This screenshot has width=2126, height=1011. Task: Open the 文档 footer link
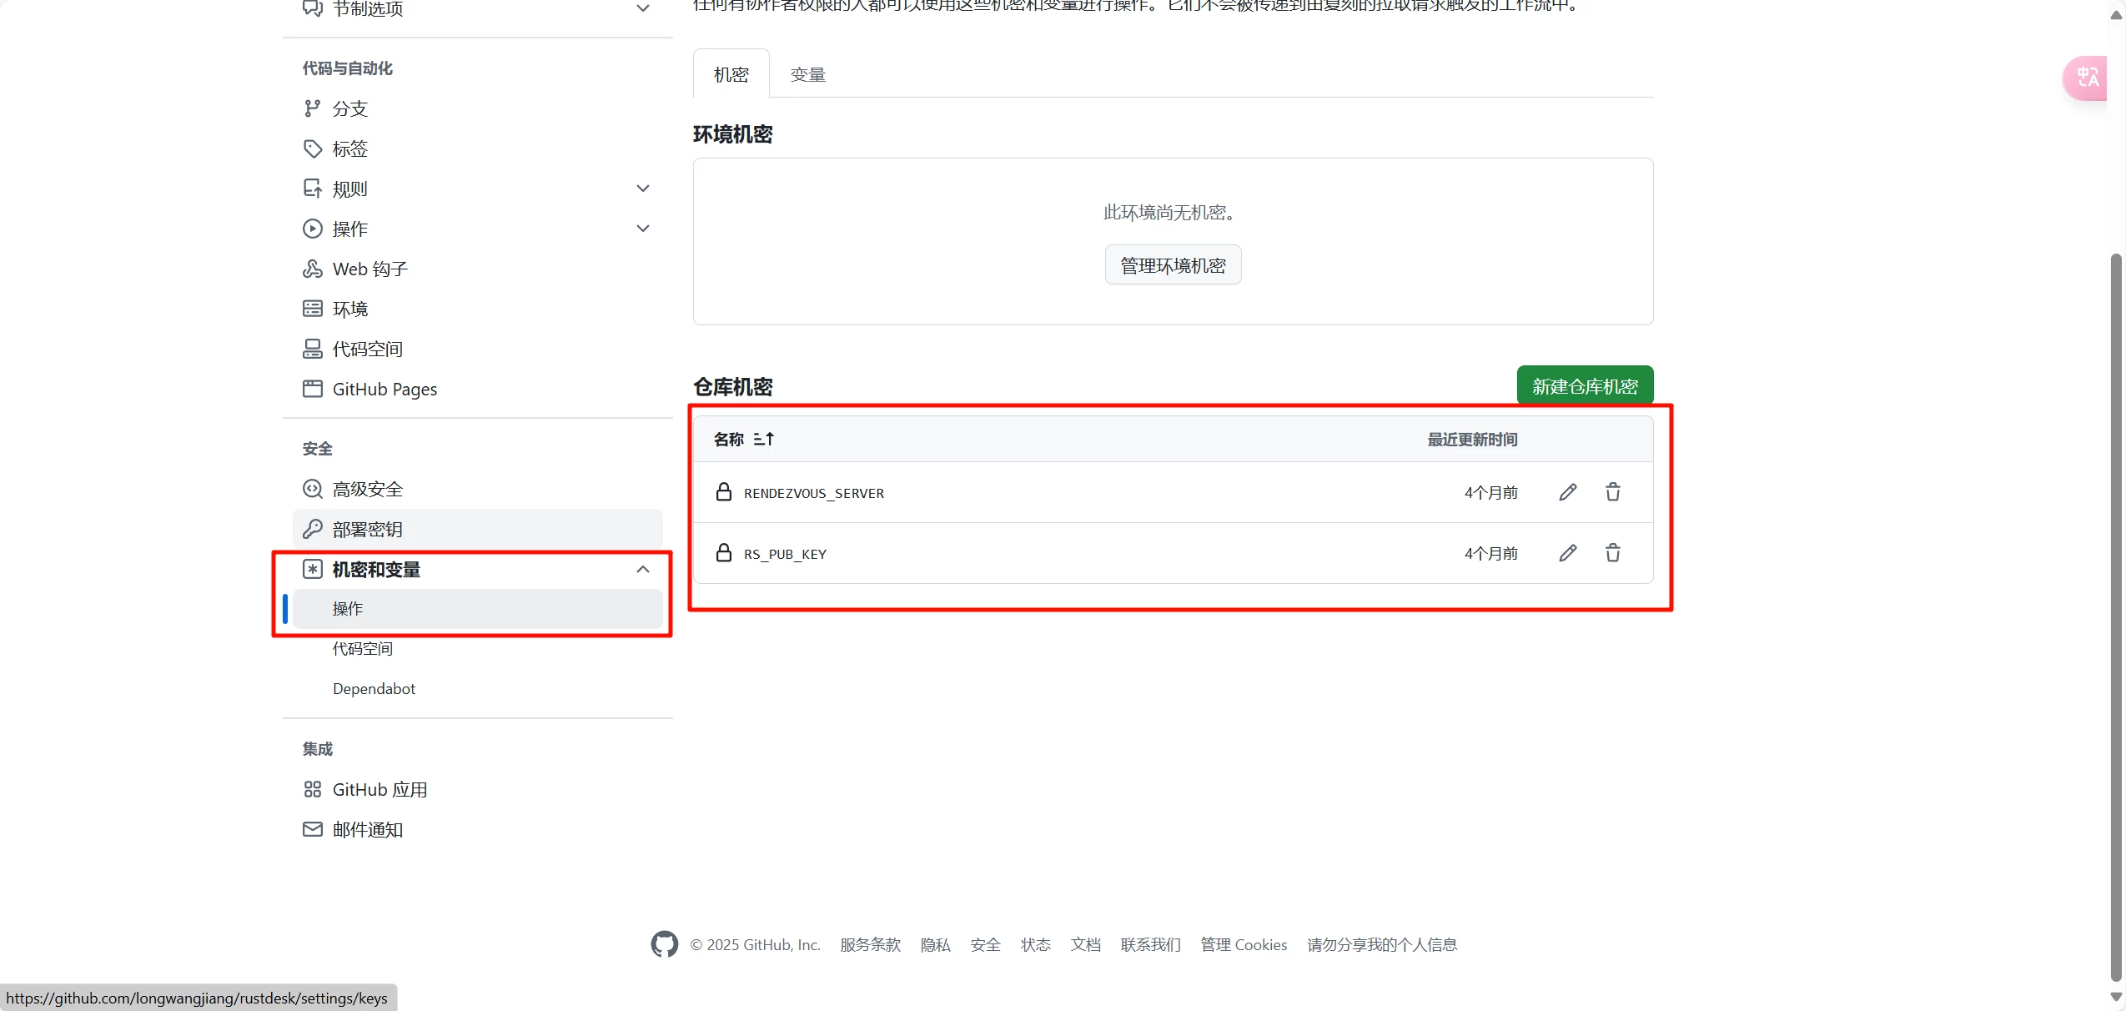[1085, 943]
